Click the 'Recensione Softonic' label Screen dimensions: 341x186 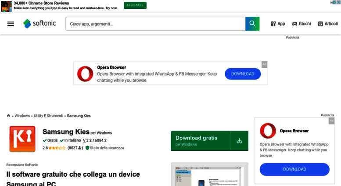click(x=22, y=165)
